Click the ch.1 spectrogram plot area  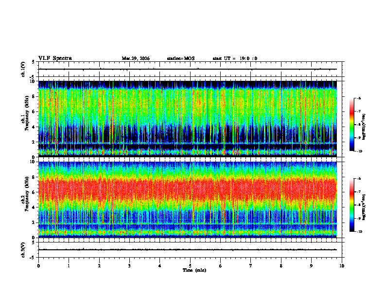188,119
